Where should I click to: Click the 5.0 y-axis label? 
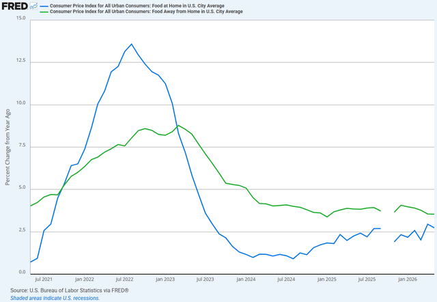[x=22, y=188]
